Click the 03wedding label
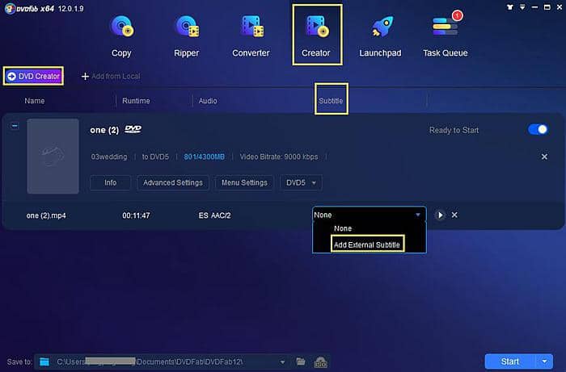566x372 pixels. [x=109, y=157]
